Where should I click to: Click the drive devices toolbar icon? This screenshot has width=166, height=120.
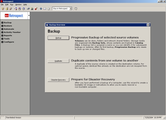(x=28, y=9)
